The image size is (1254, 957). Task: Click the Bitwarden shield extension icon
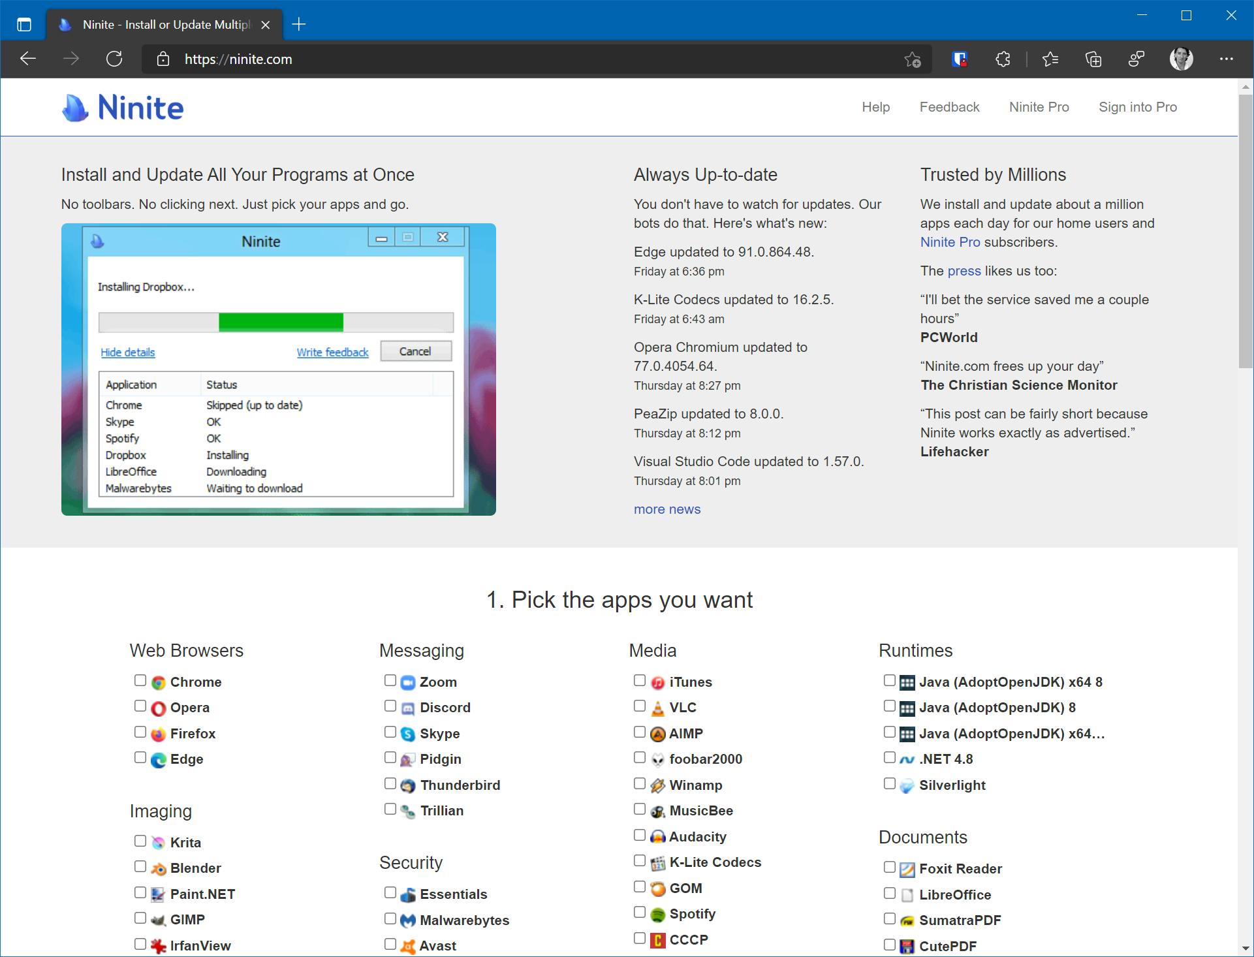pyautogui.click(x=959, y=59)
